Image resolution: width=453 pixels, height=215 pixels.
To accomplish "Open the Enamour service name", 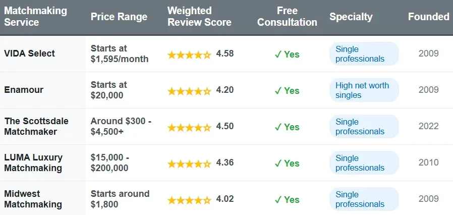I will [x=24, y=90].
